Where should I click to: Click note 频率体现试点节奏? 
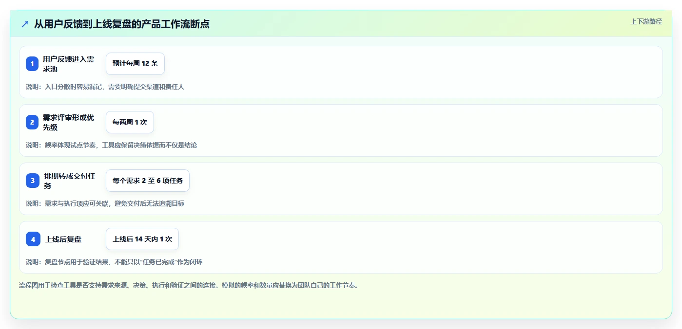[111, 145]
